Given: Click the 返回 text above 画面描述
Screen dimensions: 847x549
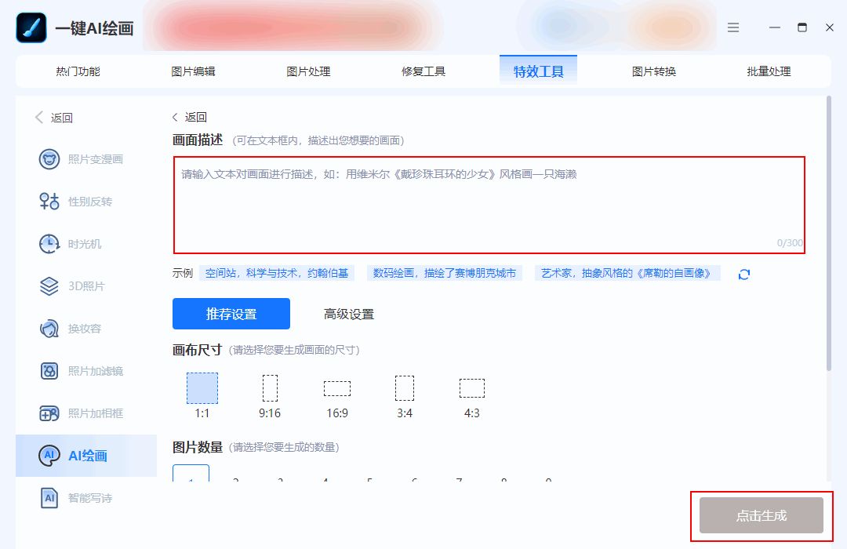Looking at the screenshot, I should tap(195, 118).
